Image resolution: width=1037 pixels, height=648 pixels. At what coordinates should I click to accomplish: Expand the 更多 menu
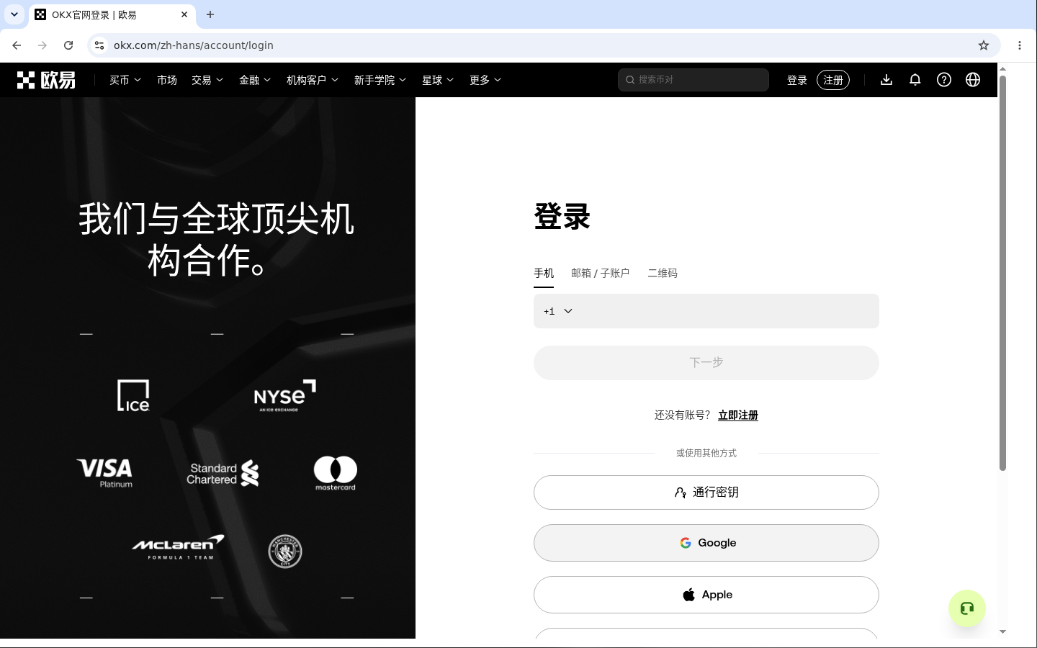coord(485,80)
